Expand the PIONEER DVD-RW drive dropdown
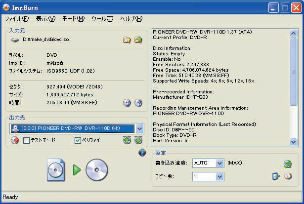 click(140, 128)
